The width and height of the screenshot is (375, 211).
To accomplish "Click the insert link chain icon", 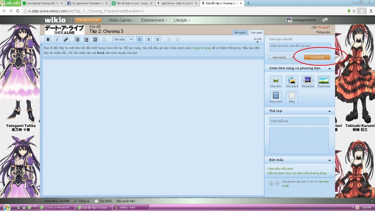I will point(66,40).
